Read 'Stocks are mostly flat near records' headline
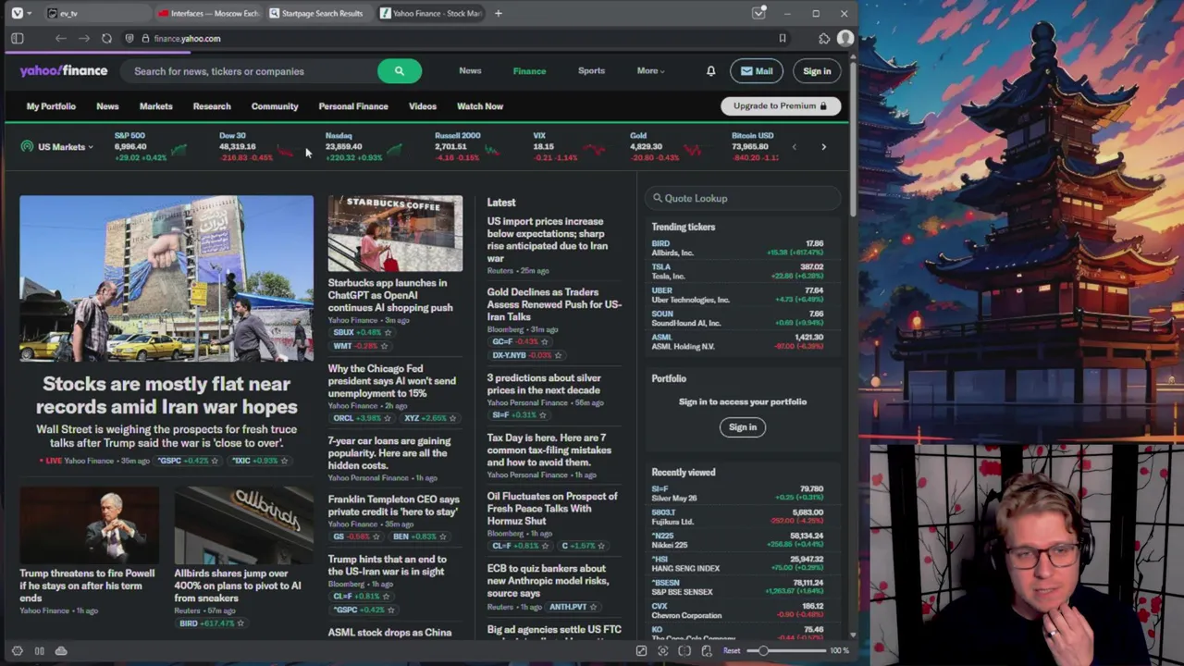The width and height of the screenshot is (1184, 666). pyautogui.click(x=166, y=395)
